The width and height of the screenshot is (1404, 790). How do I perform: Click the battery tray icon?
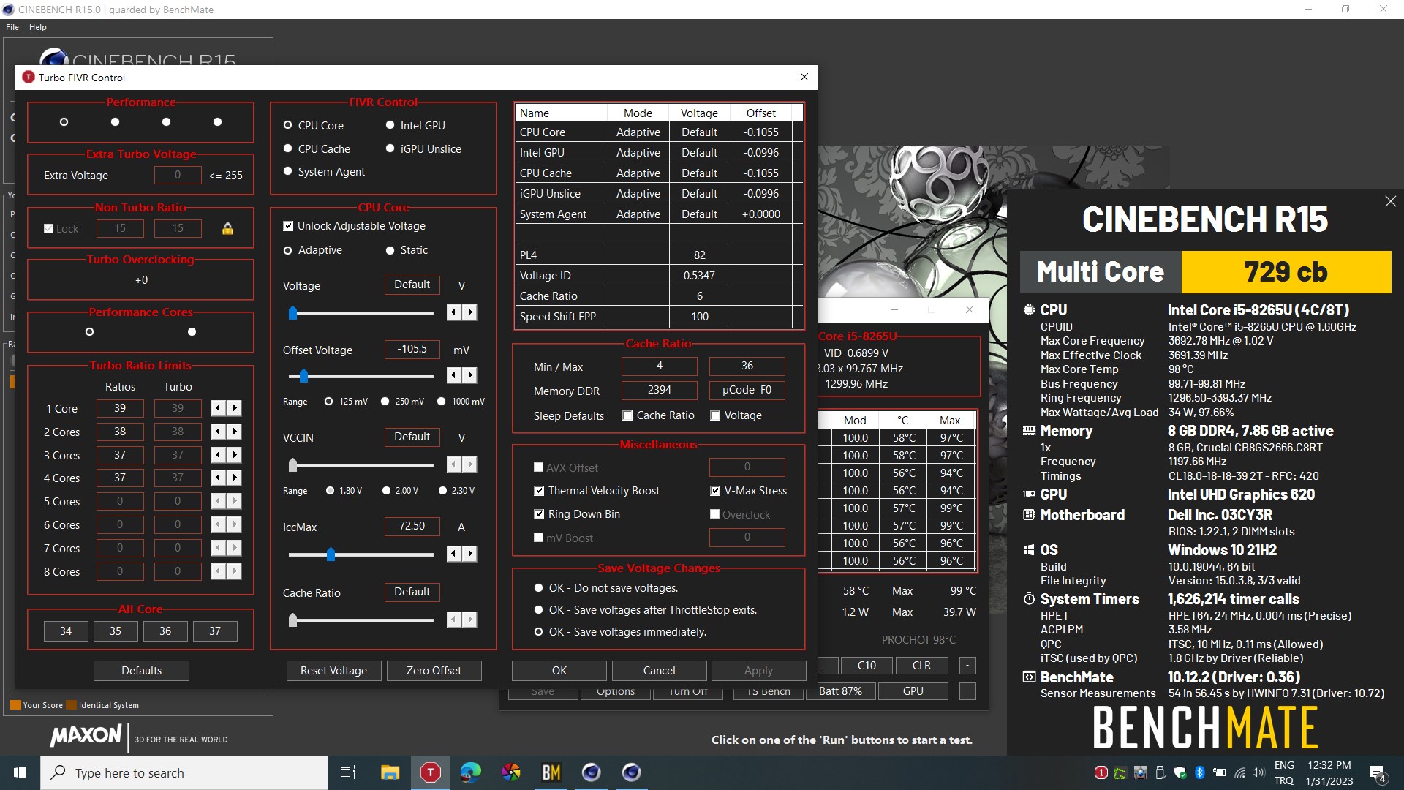click(x=1219, y=772)
